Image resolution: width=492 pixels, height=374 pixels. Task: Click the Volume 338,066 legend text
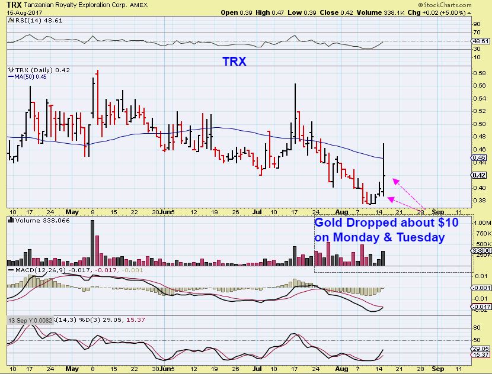[x=42, y=220]
